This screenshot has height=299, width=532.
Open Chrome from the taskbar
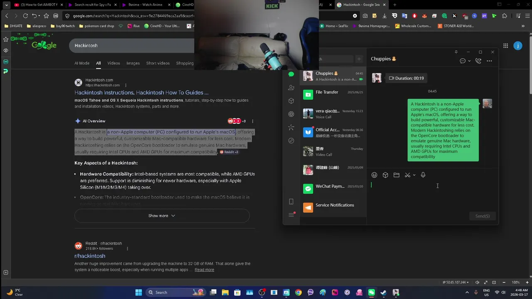coord(298,292)
